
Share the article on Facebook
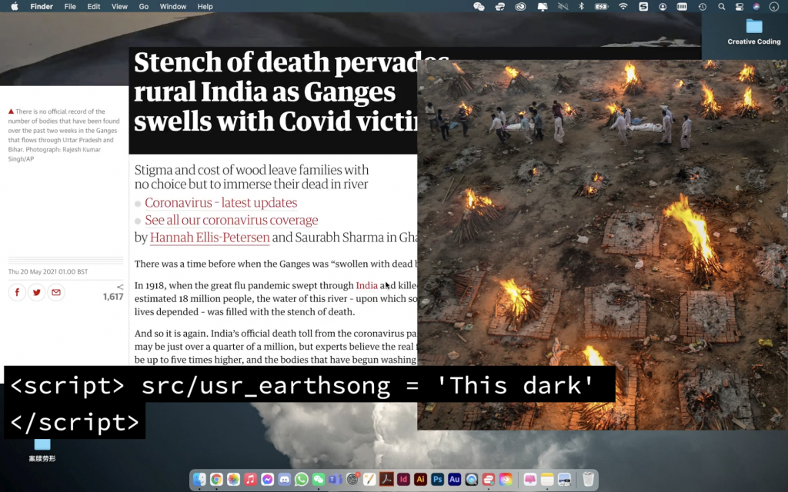point(17,292)
